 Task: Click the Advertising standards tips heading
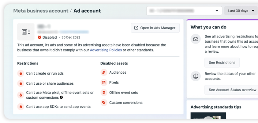coord(216,107)
